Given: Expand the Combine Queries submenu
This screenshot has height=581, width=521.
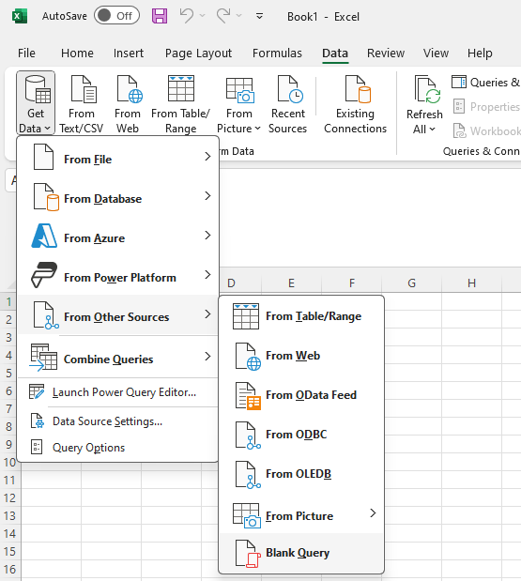Looking at the screenshot, I should tap(118, 358).
